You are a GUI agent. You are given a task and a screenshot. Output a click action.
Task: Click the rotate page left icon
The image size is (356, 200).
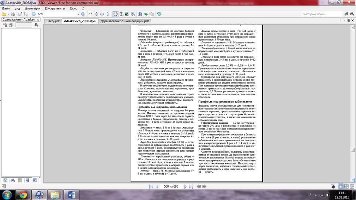(20, 14)
